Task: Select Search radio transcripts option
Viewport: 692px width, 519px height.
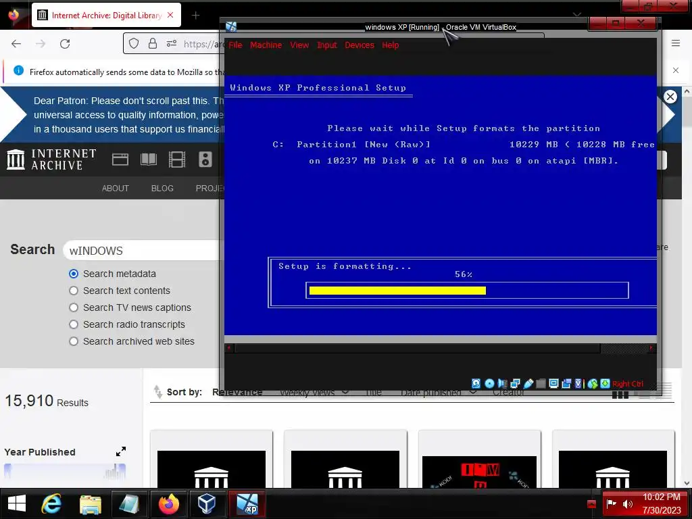Action: (74, 324)
